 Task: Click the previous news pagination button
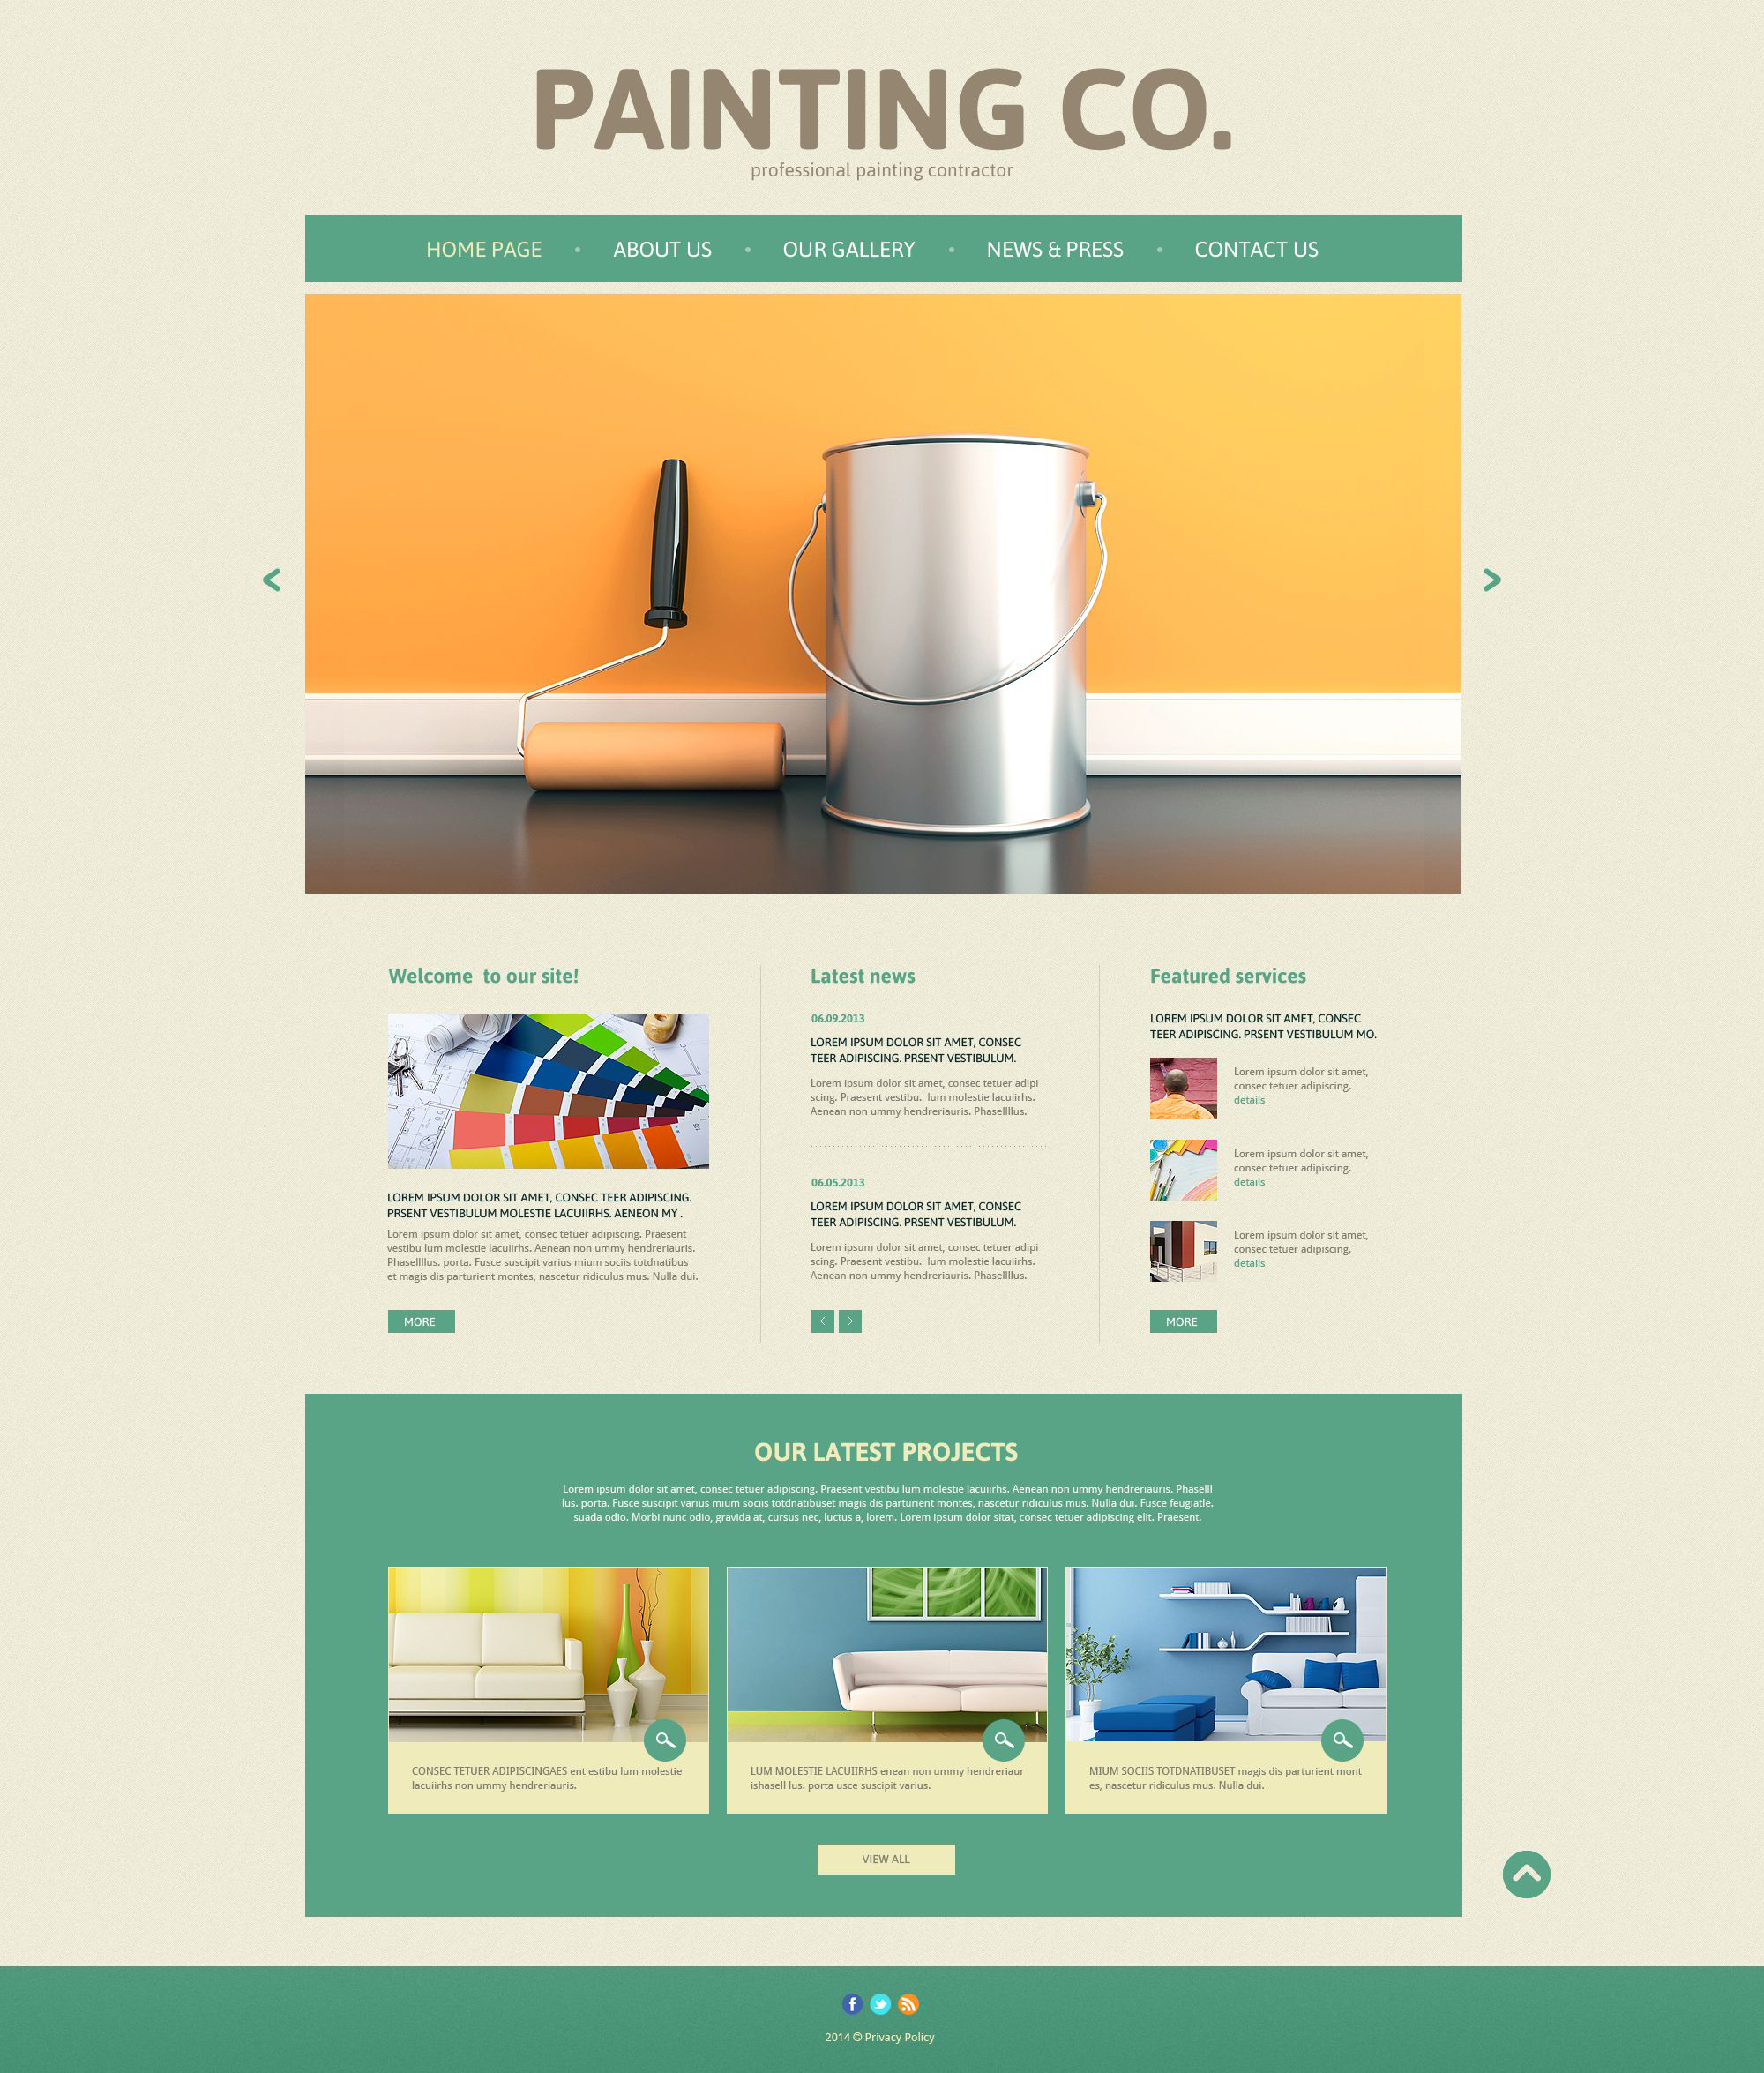pos(819,1322)
